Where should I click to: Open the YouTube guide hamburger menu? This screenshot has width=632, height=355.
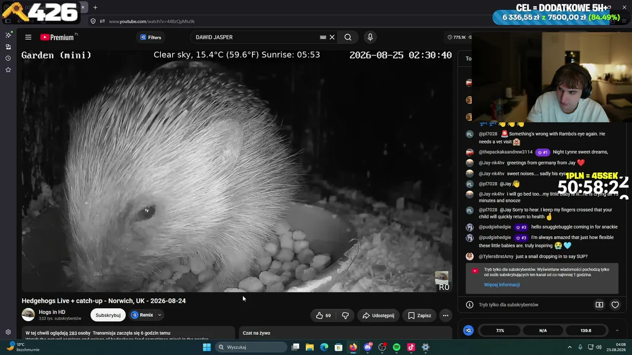click(x=28, y=37)
